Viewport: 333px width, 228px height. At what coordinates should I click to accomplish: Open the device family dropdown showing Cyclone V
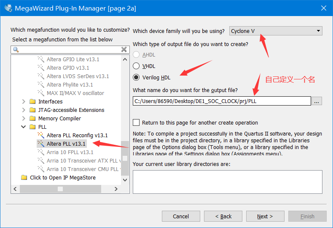pyautogui.click(x=276, y=31)
